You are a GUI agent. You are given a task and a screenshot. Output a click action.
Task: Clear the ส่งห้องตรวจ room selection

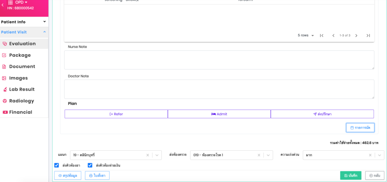pyautogui.click(x=259, y=155)
